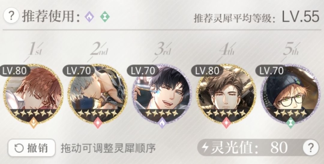The height and width of the screenshot is (164, 324).
Task: Click the LV.80 label on first card
Action: click(x=14, y=71)
